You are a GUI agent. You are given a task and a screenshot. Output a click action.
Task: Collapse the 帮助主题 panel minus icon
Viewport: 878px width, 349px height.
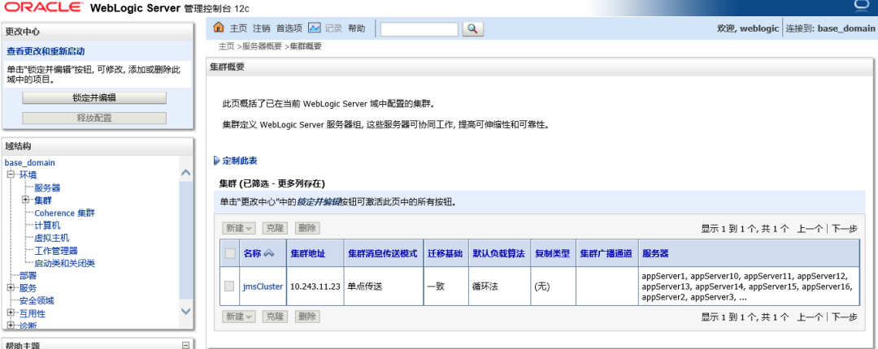click(x=186, y=346)
